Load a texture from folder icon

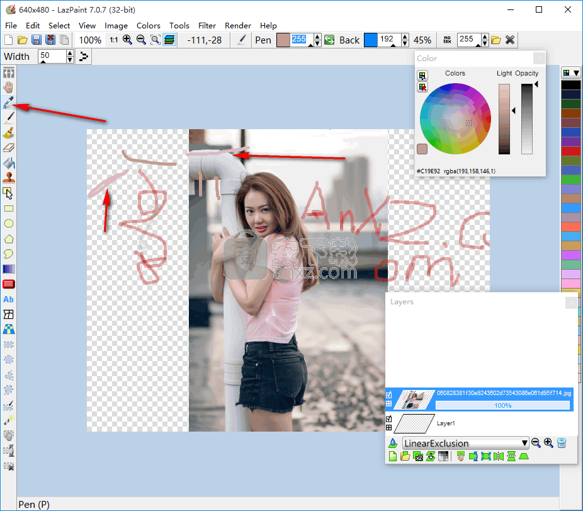[x=495, y=40]
